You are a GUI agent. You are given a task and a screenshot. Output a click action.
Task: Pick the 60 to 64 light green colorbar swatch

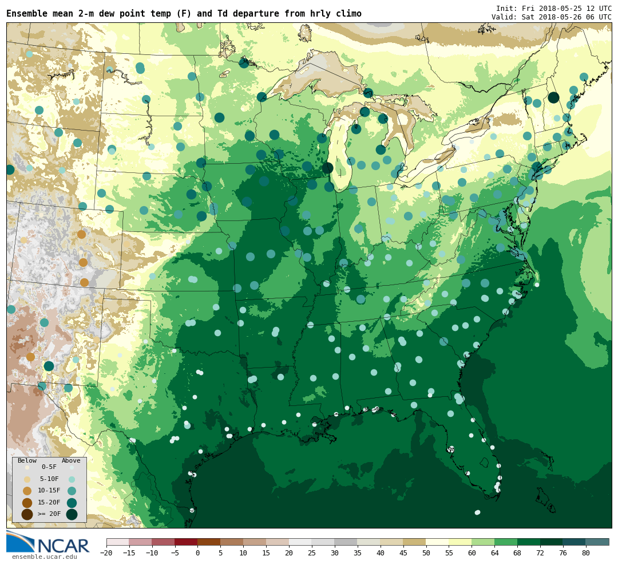click(x=483, y=542)
